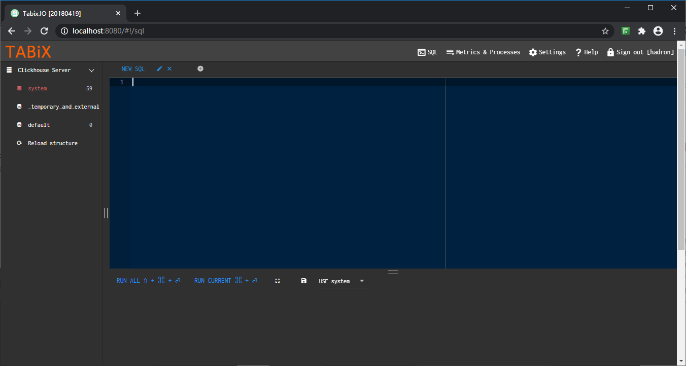Open the SQL query editor view
Viewport: 686px width, 366px height.
click(427, 52)
